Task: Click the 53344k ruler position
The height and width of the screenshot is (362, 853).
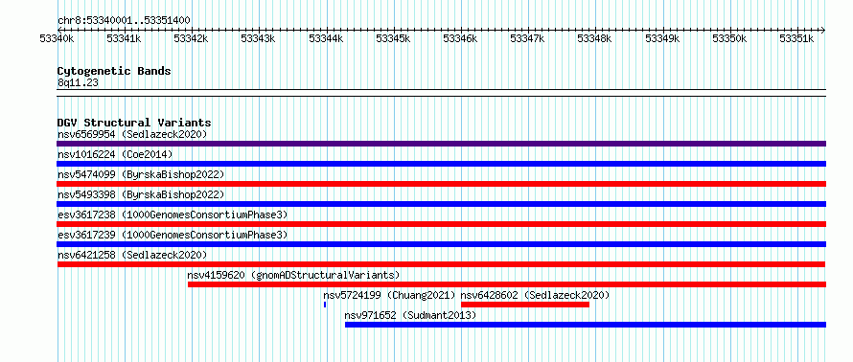Action: [327, 38]
